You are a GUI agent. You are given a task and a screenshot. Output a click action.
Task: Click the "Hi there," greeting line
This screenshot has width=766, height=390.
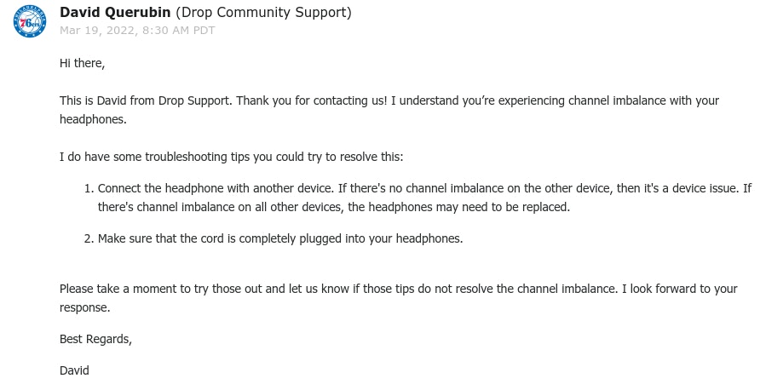82,63
